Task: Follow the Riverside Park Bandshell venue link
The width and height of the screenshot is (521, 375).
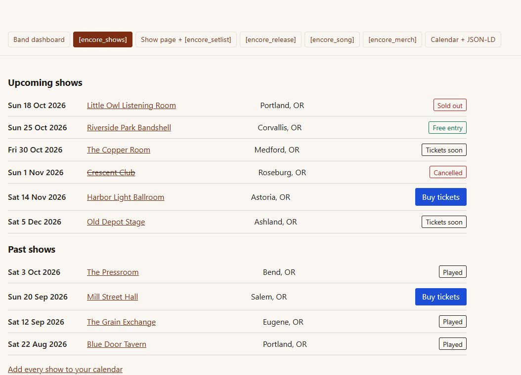Action: 129,128
